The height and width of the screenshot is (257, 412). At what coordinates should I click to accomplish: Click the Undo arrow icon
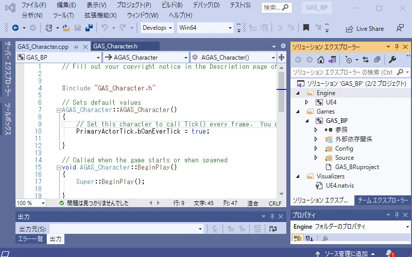click(x=105, y=28)
